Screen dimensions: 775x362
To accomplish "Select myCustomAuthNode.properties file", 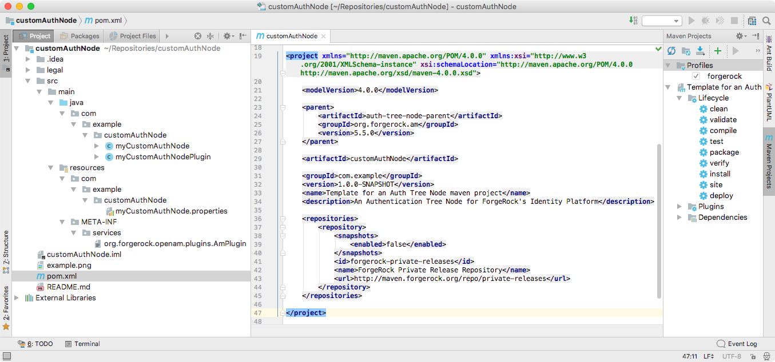I will (172, 211).
